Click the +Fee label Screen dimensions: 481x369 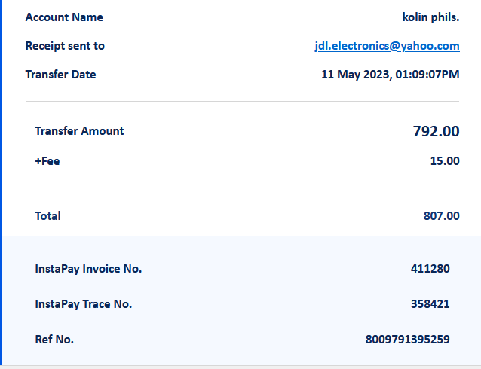tap(47, 160)
